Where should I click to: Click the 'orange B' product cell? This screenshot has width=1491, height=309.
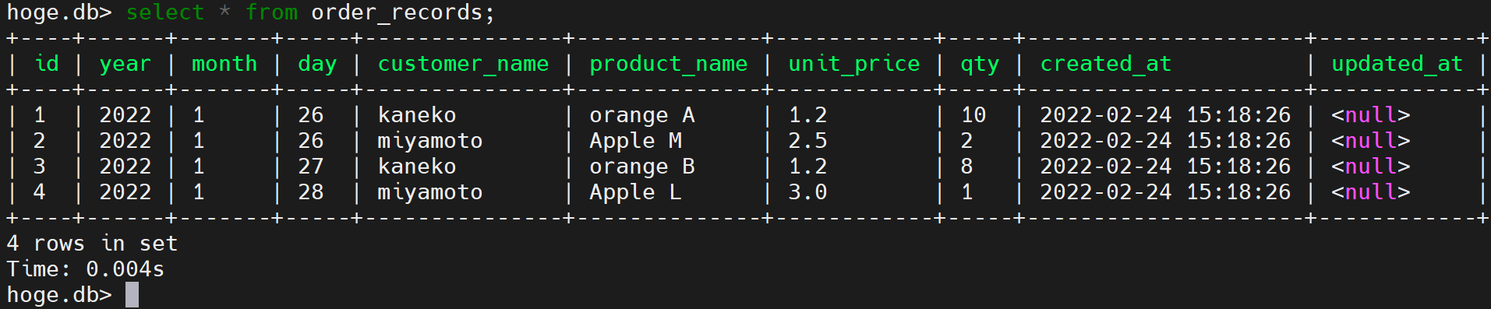coord(641,167)
